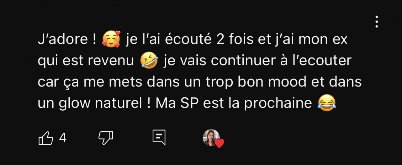
Task: Like the comment with thumbs up
Action: (x=46, y=138)
